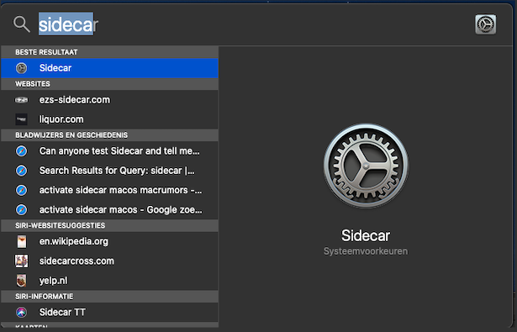This screenshot has height=332, width=517.
Task: Click the yelp.nl thumbnail icon
Action: point(21,281)
